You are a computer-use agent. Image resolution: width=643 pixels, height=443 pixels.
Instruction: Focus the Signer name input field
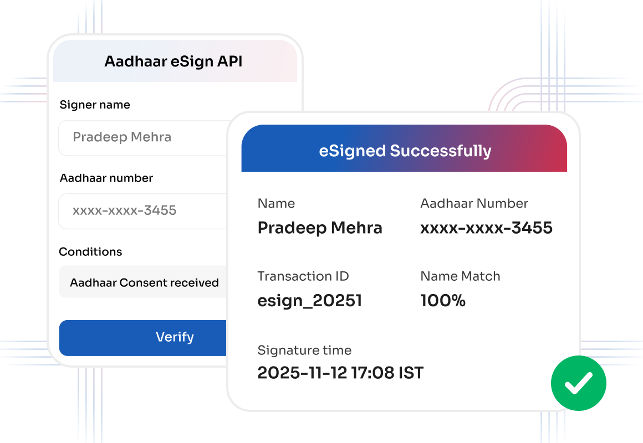142,138
